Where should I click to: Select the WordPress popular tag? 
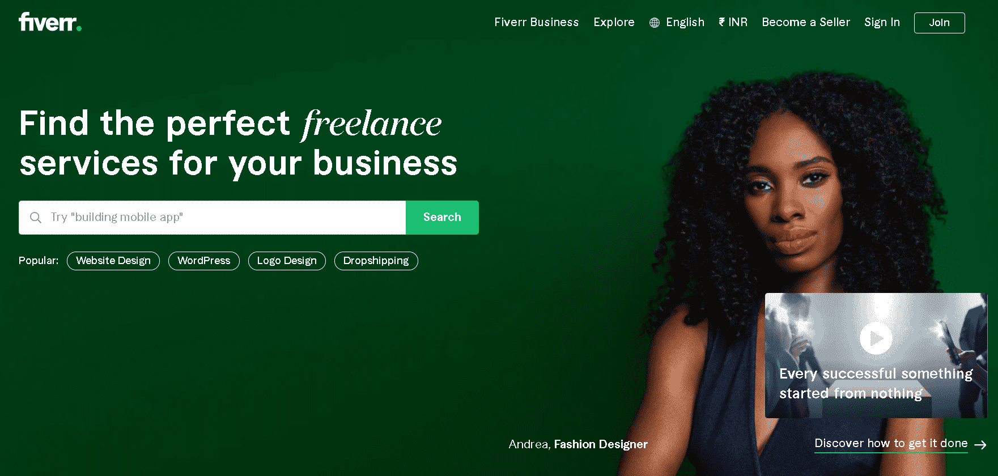click(x=204, y=261)
